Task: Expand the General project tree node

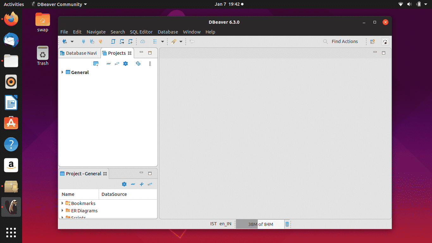Action: point(62,72)
